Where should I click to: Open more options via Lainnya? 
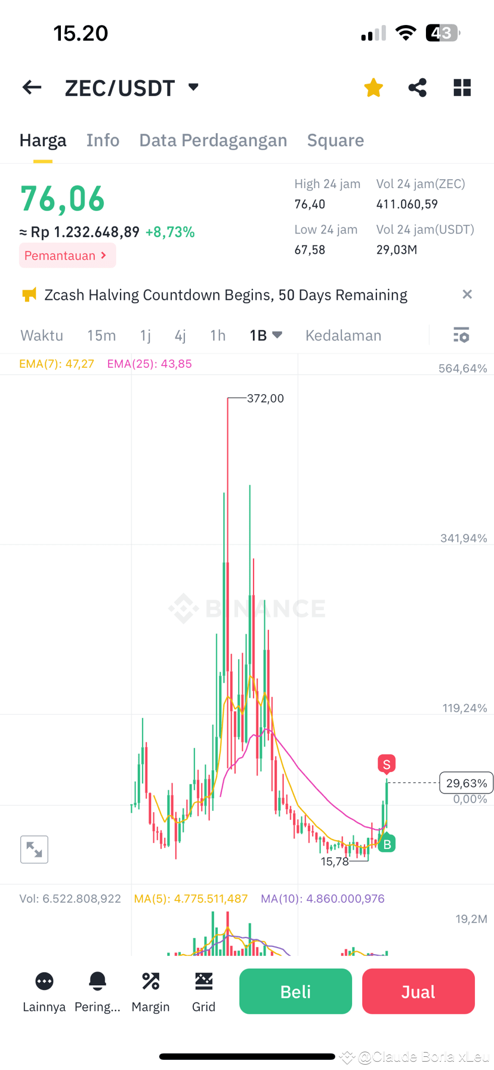click(44, 991)
